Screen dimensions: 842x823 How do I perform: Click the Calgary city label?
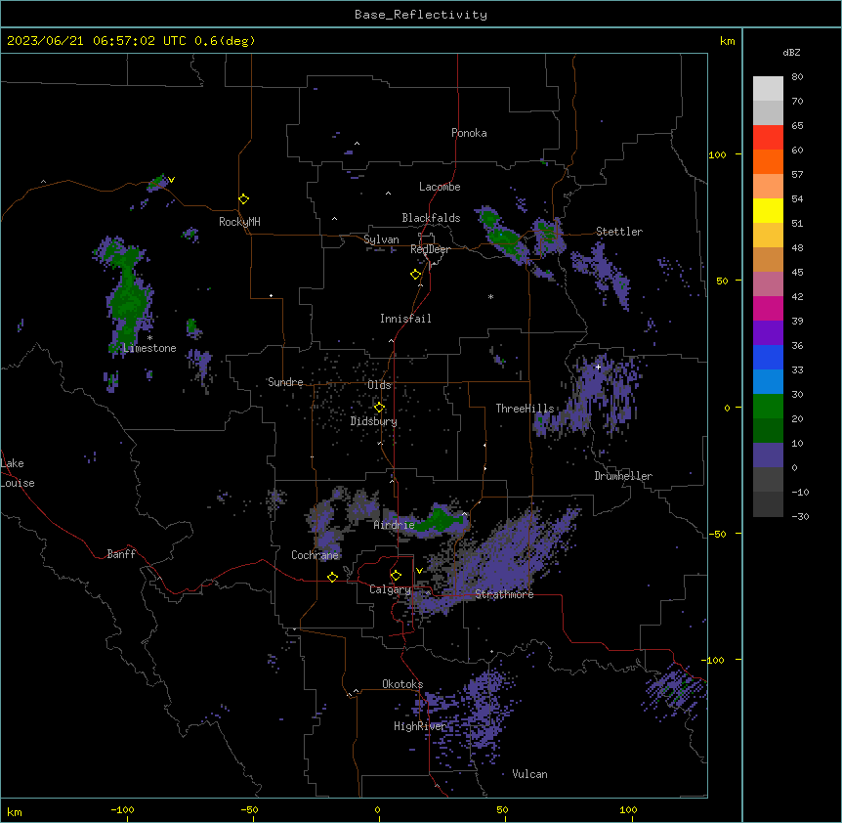pos(391,589)
